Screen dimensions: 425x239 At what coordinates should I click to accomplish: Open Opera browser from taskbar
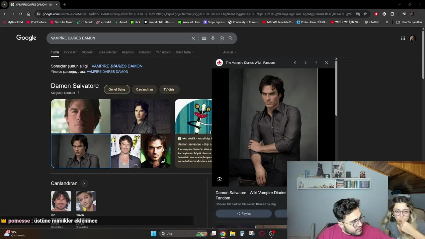(262, 234)
